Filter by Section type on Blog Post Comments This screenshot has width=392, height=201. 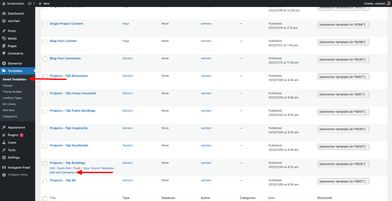point(128,58)
